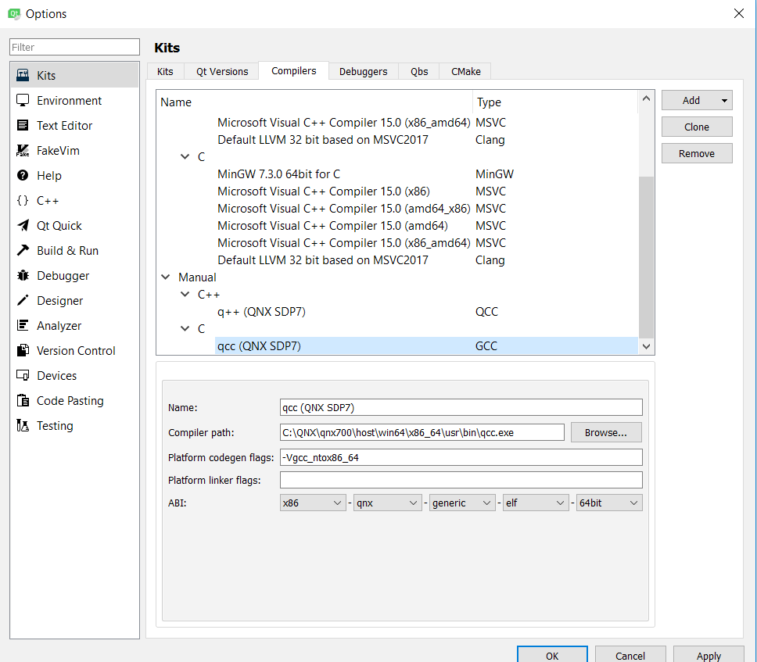Image resolution: width=757 pixels, height=662 pixels.
Task: Open the Qbs tab
Action: tap(419, 71)
